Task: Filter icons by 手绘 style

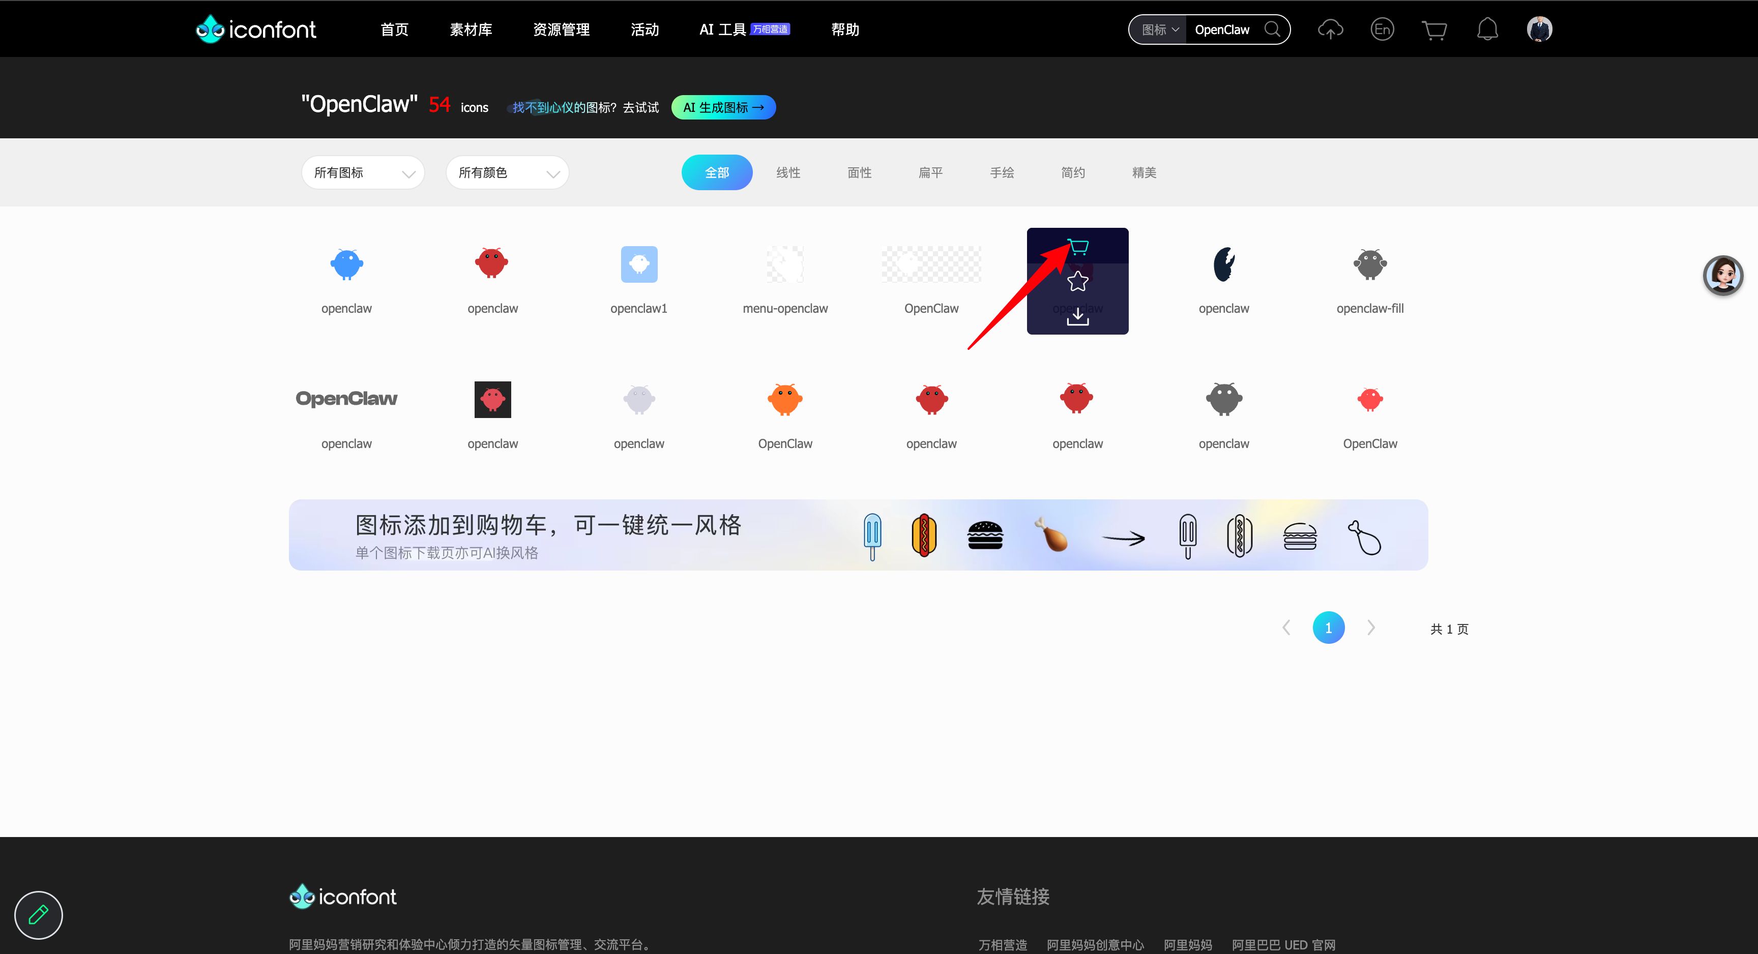Action: pyautogui.click(x=1002, y=173)
